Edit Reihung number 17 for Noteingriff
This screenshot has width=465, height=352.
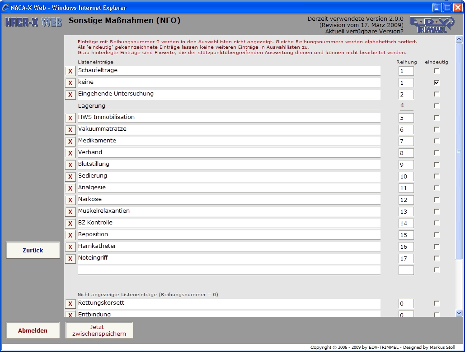[x=406, y=259]
